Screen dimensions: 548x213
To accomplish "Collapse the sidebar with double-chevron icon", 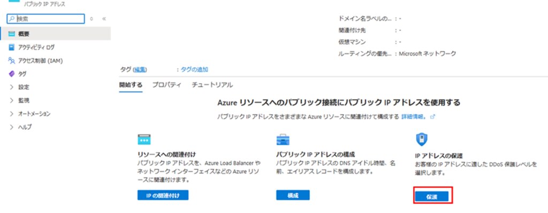I will [104, 19].
